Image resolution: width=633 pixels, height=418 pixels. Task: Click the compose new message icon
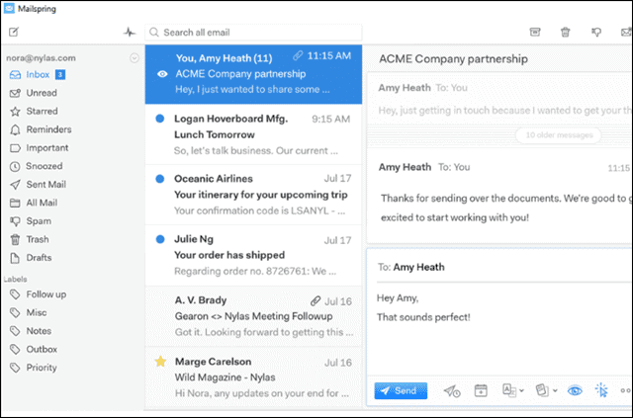14,32
